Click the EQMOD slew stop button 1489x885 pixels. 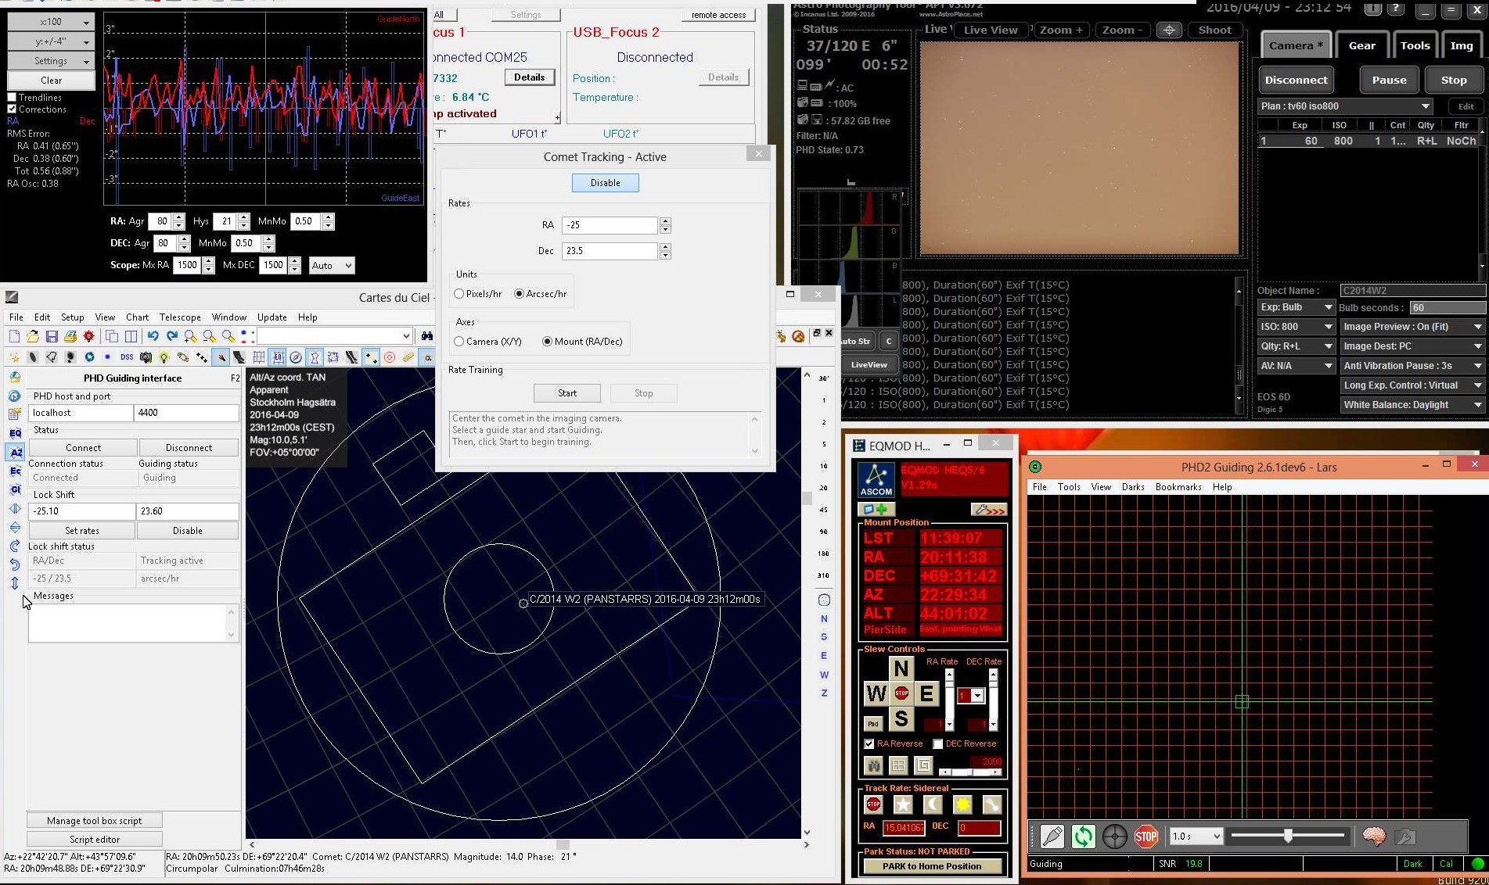point(901,693)
